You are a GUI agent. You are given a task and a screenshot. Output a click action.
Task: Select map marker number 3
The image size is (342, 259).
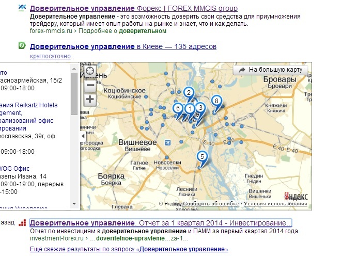tap(200, 107)
